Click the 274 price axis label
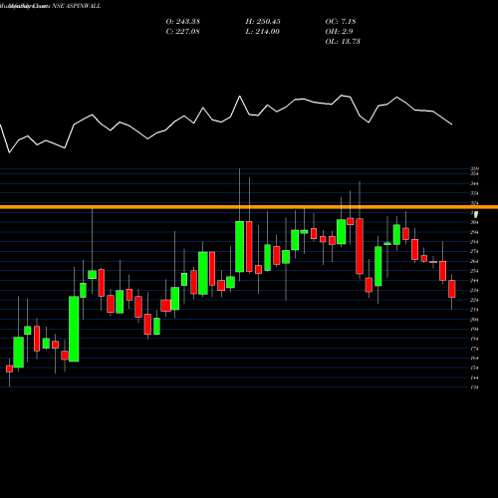The height and width of the screenshot is (498, 498). click(x=474, y=252)
